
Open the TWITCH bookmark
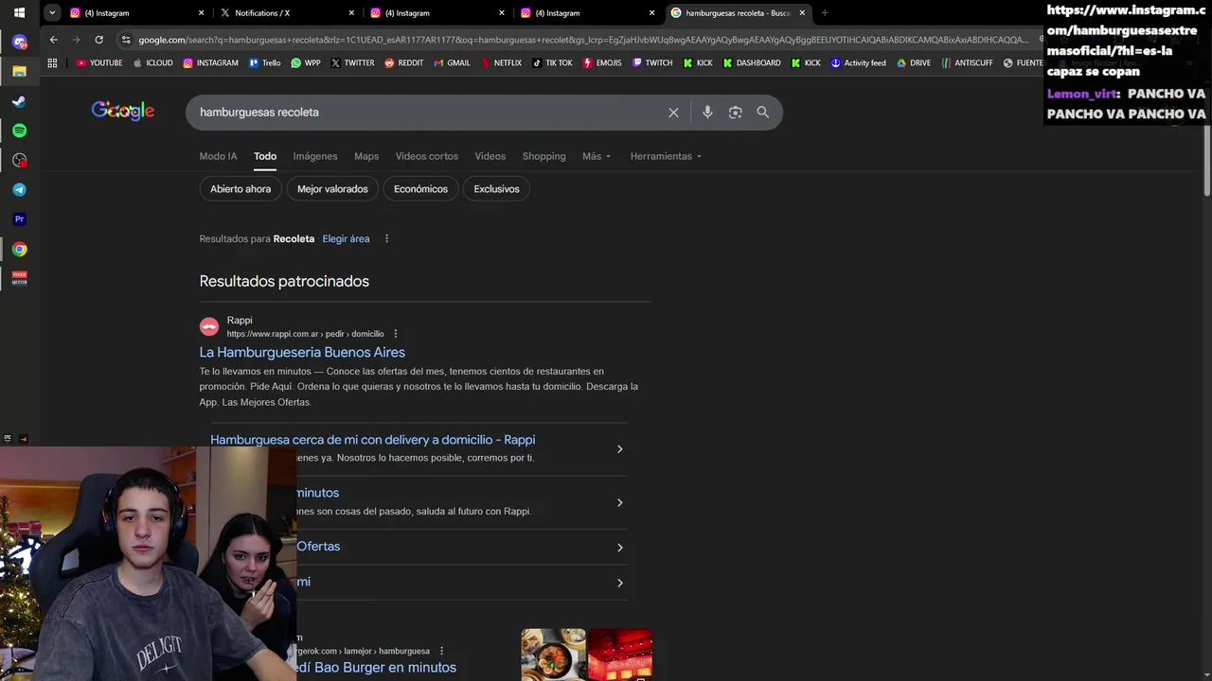tap(651, 63)
